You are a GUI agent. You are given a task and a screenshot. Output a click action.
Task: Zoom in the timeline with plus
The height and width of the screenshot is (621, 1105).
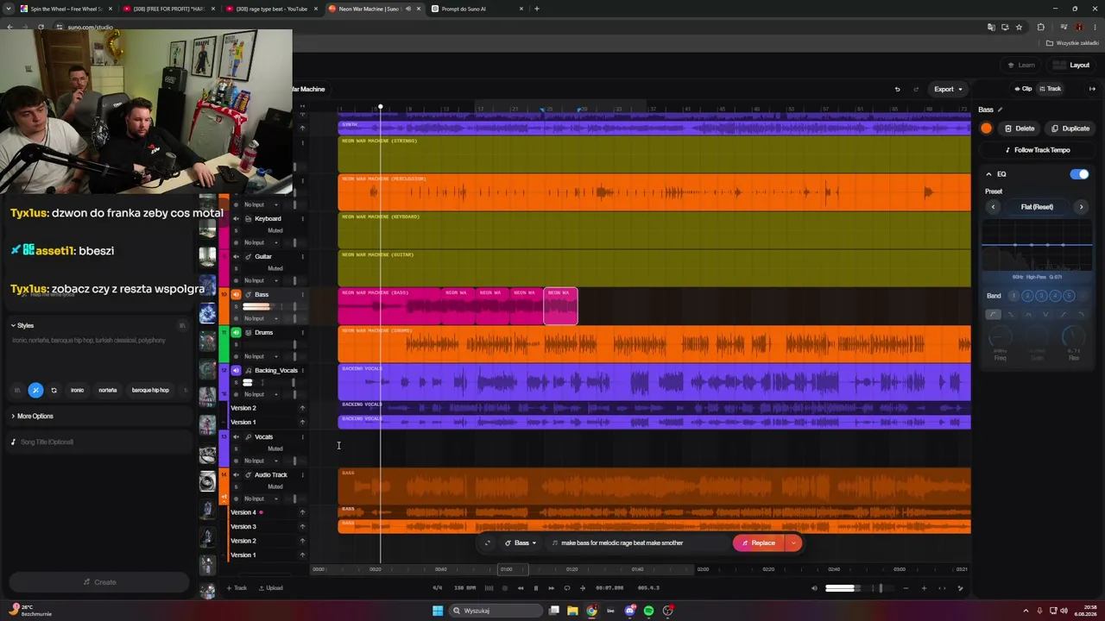tap(924, 588)
